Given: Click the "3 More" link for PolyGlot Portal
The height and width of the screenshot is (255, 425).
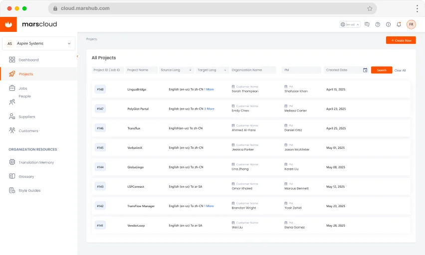Looking at the screenshot, I should [x=210, y=109].
